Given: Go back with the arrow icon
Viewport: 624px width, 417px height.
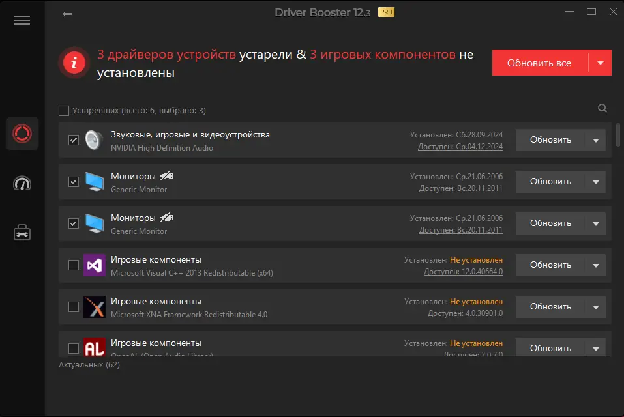Looking at the screenshot, I should (x=67, y=14).
